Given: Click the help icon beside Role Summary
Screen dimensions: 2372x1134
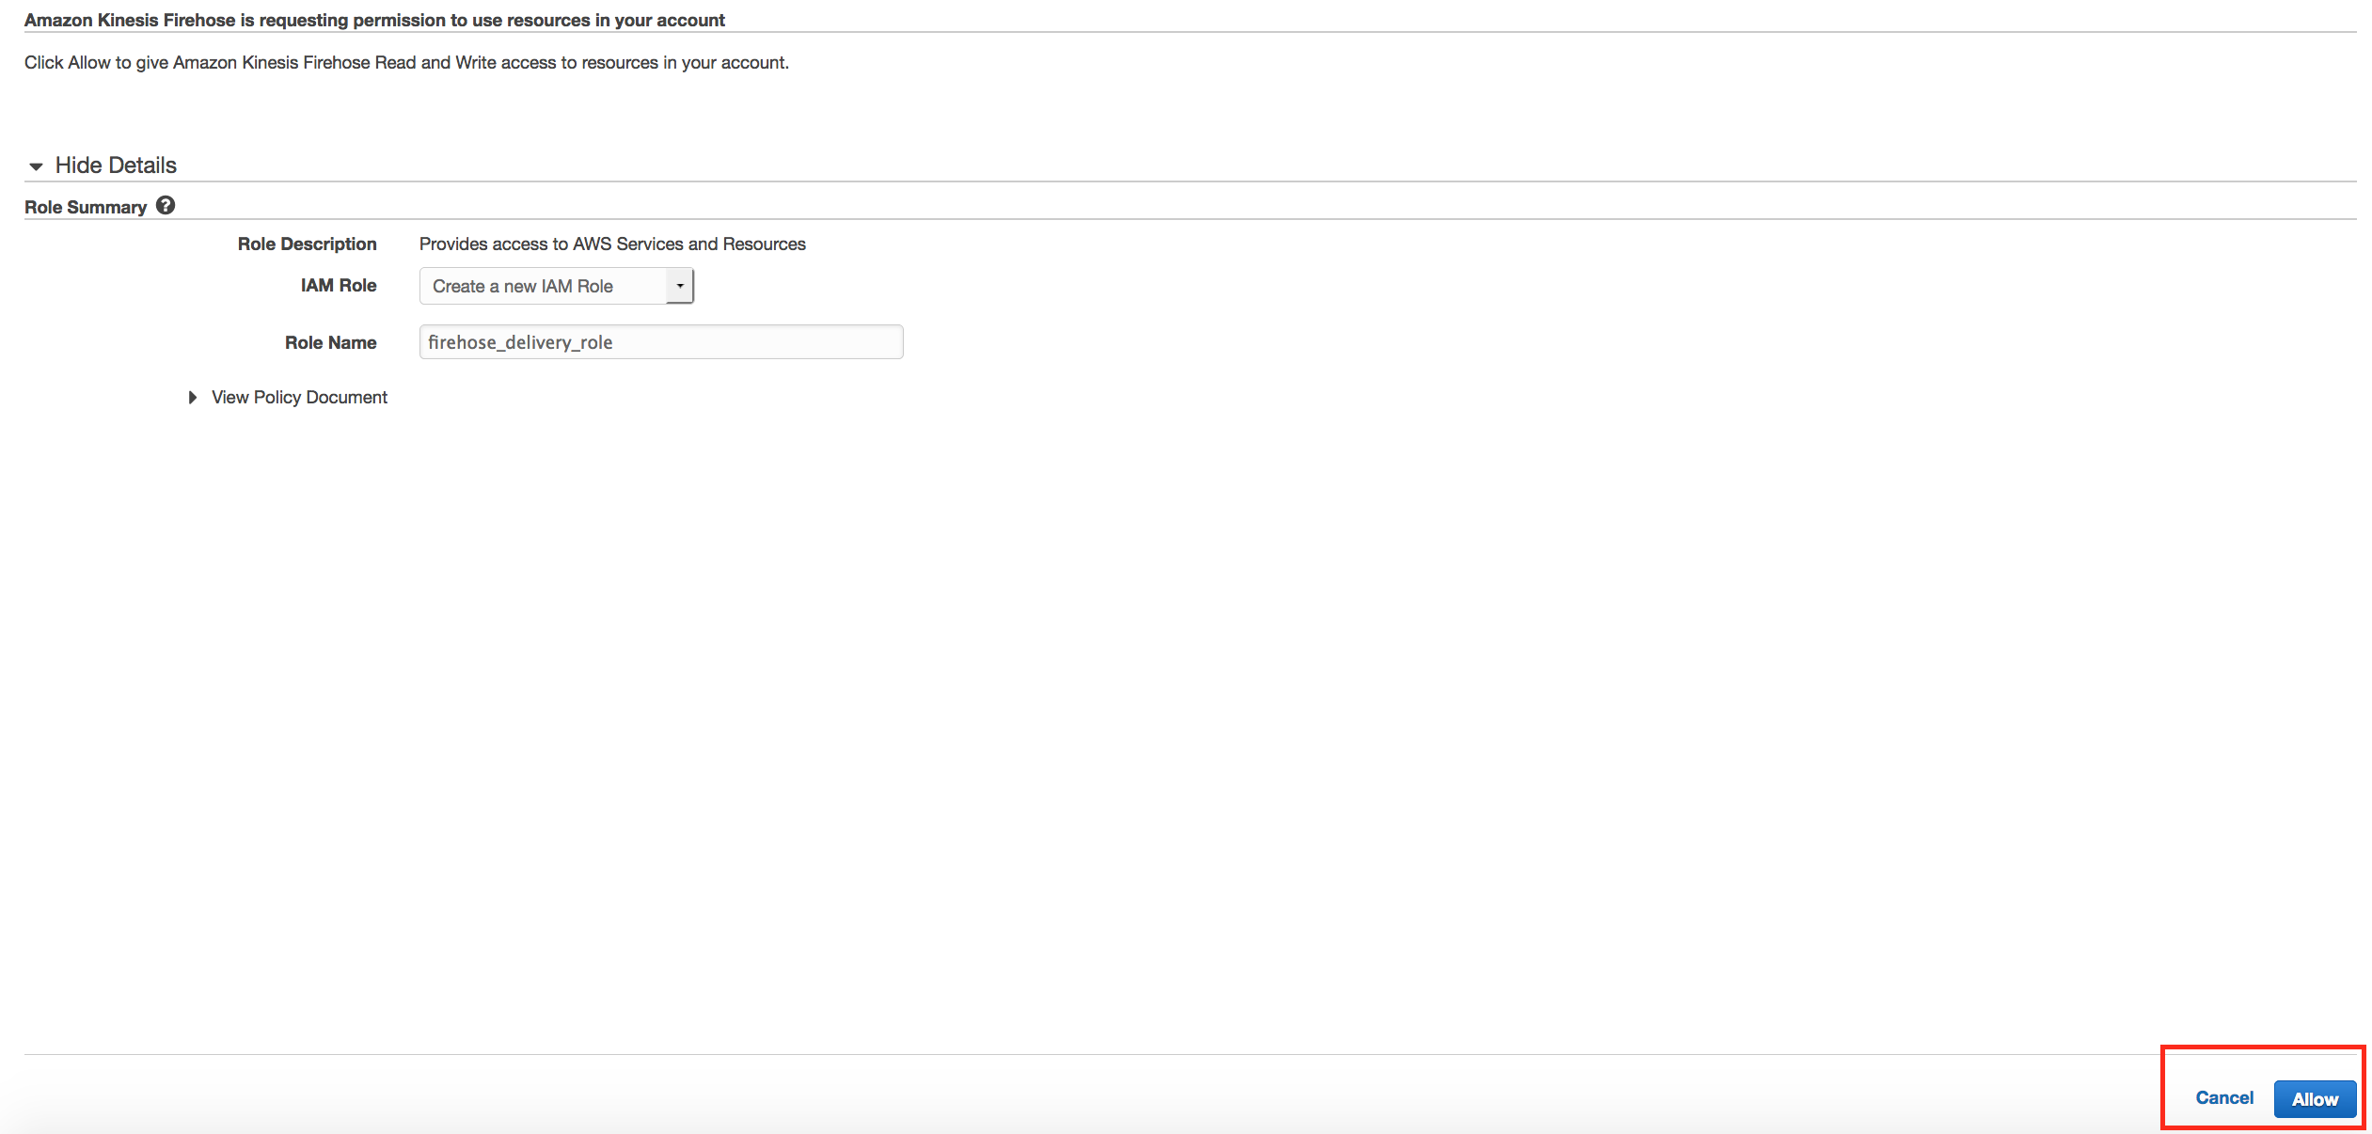Looking at the screenshot, I should click(166, 206).
